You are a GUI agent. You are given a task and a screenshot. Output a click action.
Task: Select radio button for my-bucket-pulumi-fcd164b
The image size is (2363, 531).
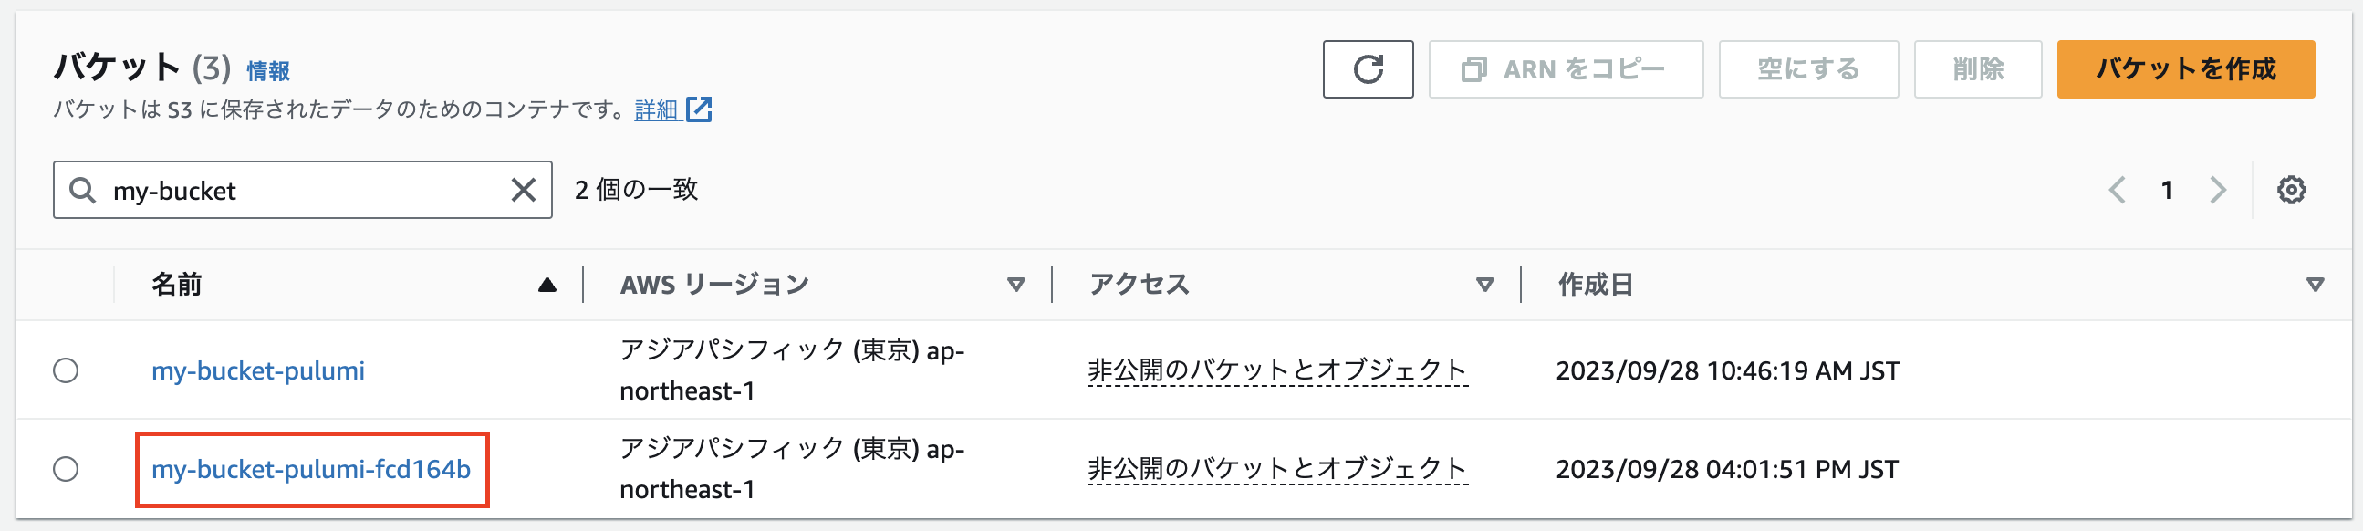coord(65,469)
